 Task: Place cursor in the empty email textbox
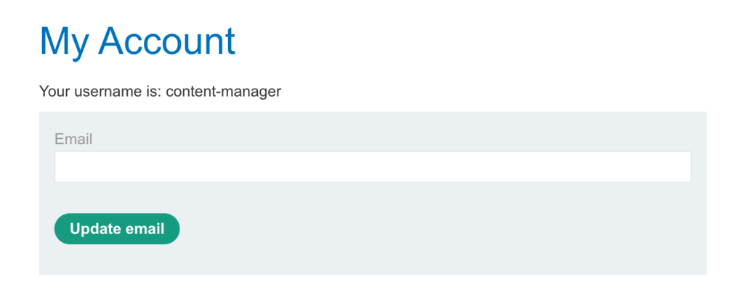coord(373,166)
